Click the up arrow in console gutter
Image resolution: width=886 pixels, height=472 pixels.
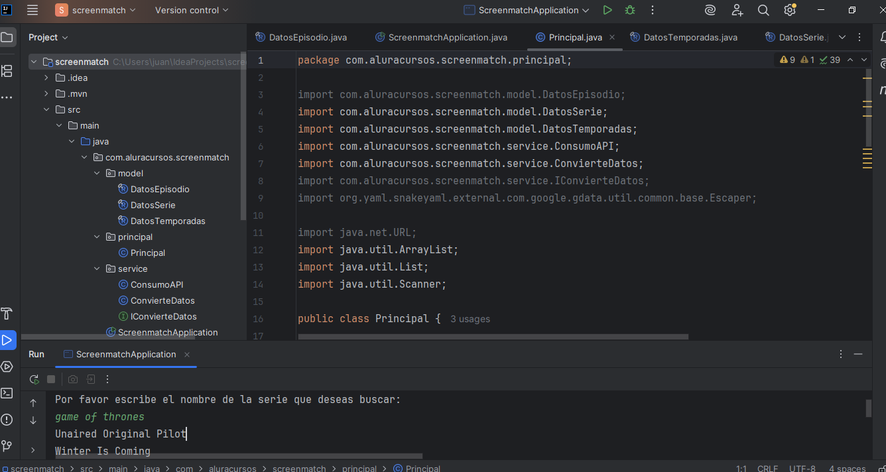[33, 403]
